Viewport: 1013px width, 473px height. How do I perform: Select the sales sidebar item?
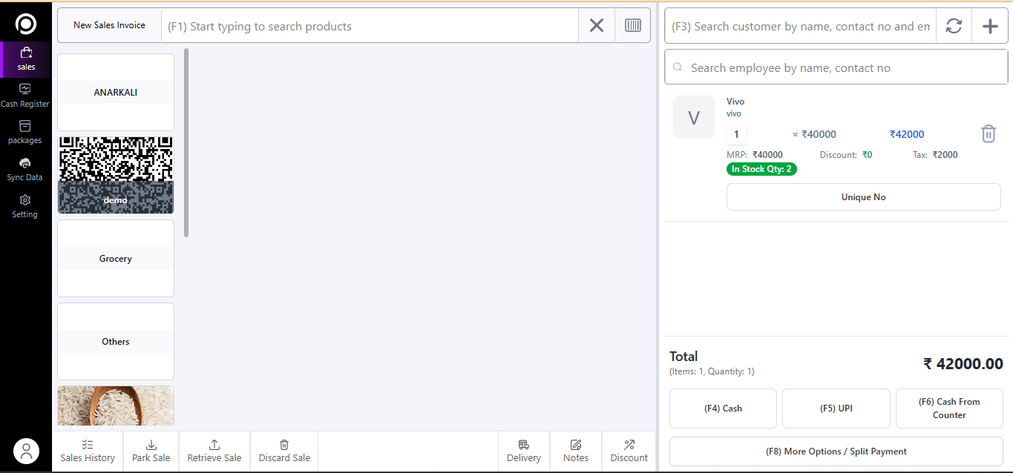(26, 59)
